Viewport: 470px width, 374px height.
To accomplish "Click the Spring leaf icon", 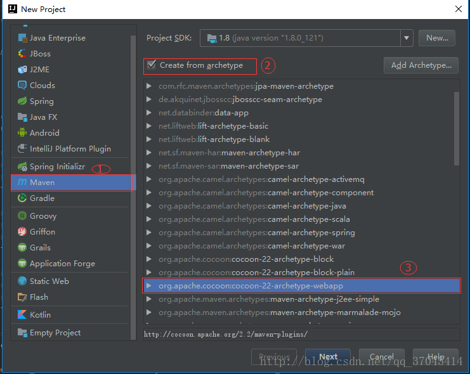I will (x=22, y=101).
